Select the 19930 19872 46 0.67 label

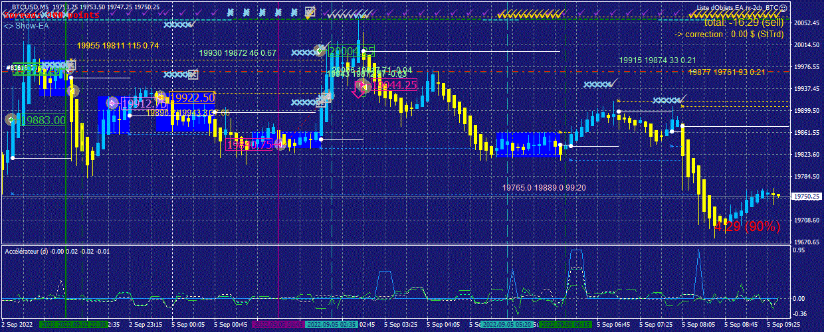point(238,52)
